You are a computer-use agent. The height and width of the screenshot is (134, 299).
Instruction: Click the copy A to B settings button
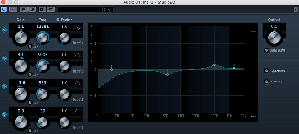(51, 9)
